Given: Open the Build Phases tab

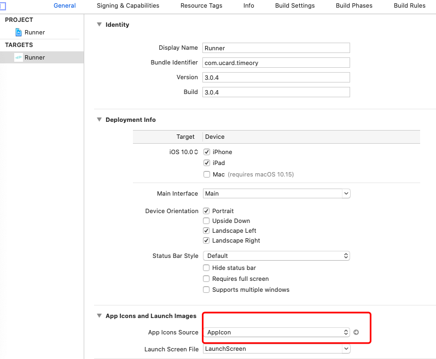Looking at the screenshot, I should [354, 5].
